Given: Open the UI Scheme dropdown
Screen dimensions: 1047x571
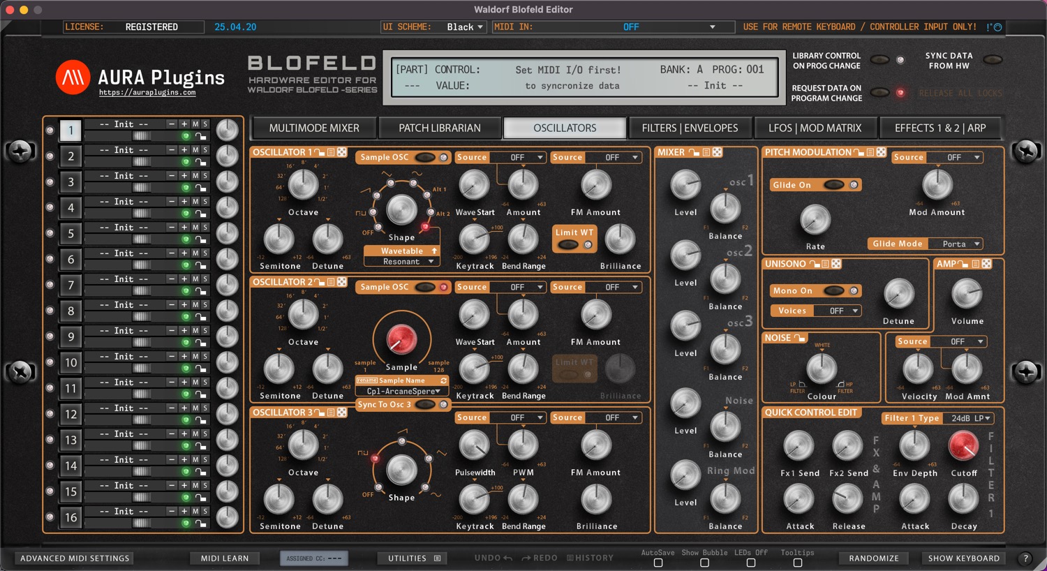Looking at the screenshot, I should pos(466,27).
